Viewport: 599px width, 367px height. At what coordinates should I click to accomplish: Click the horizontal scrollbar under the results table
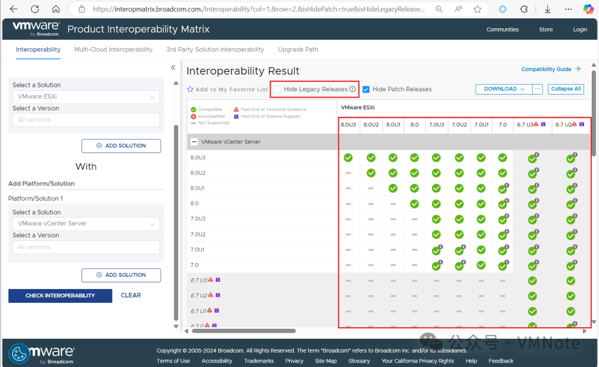(x=243, y=331)
